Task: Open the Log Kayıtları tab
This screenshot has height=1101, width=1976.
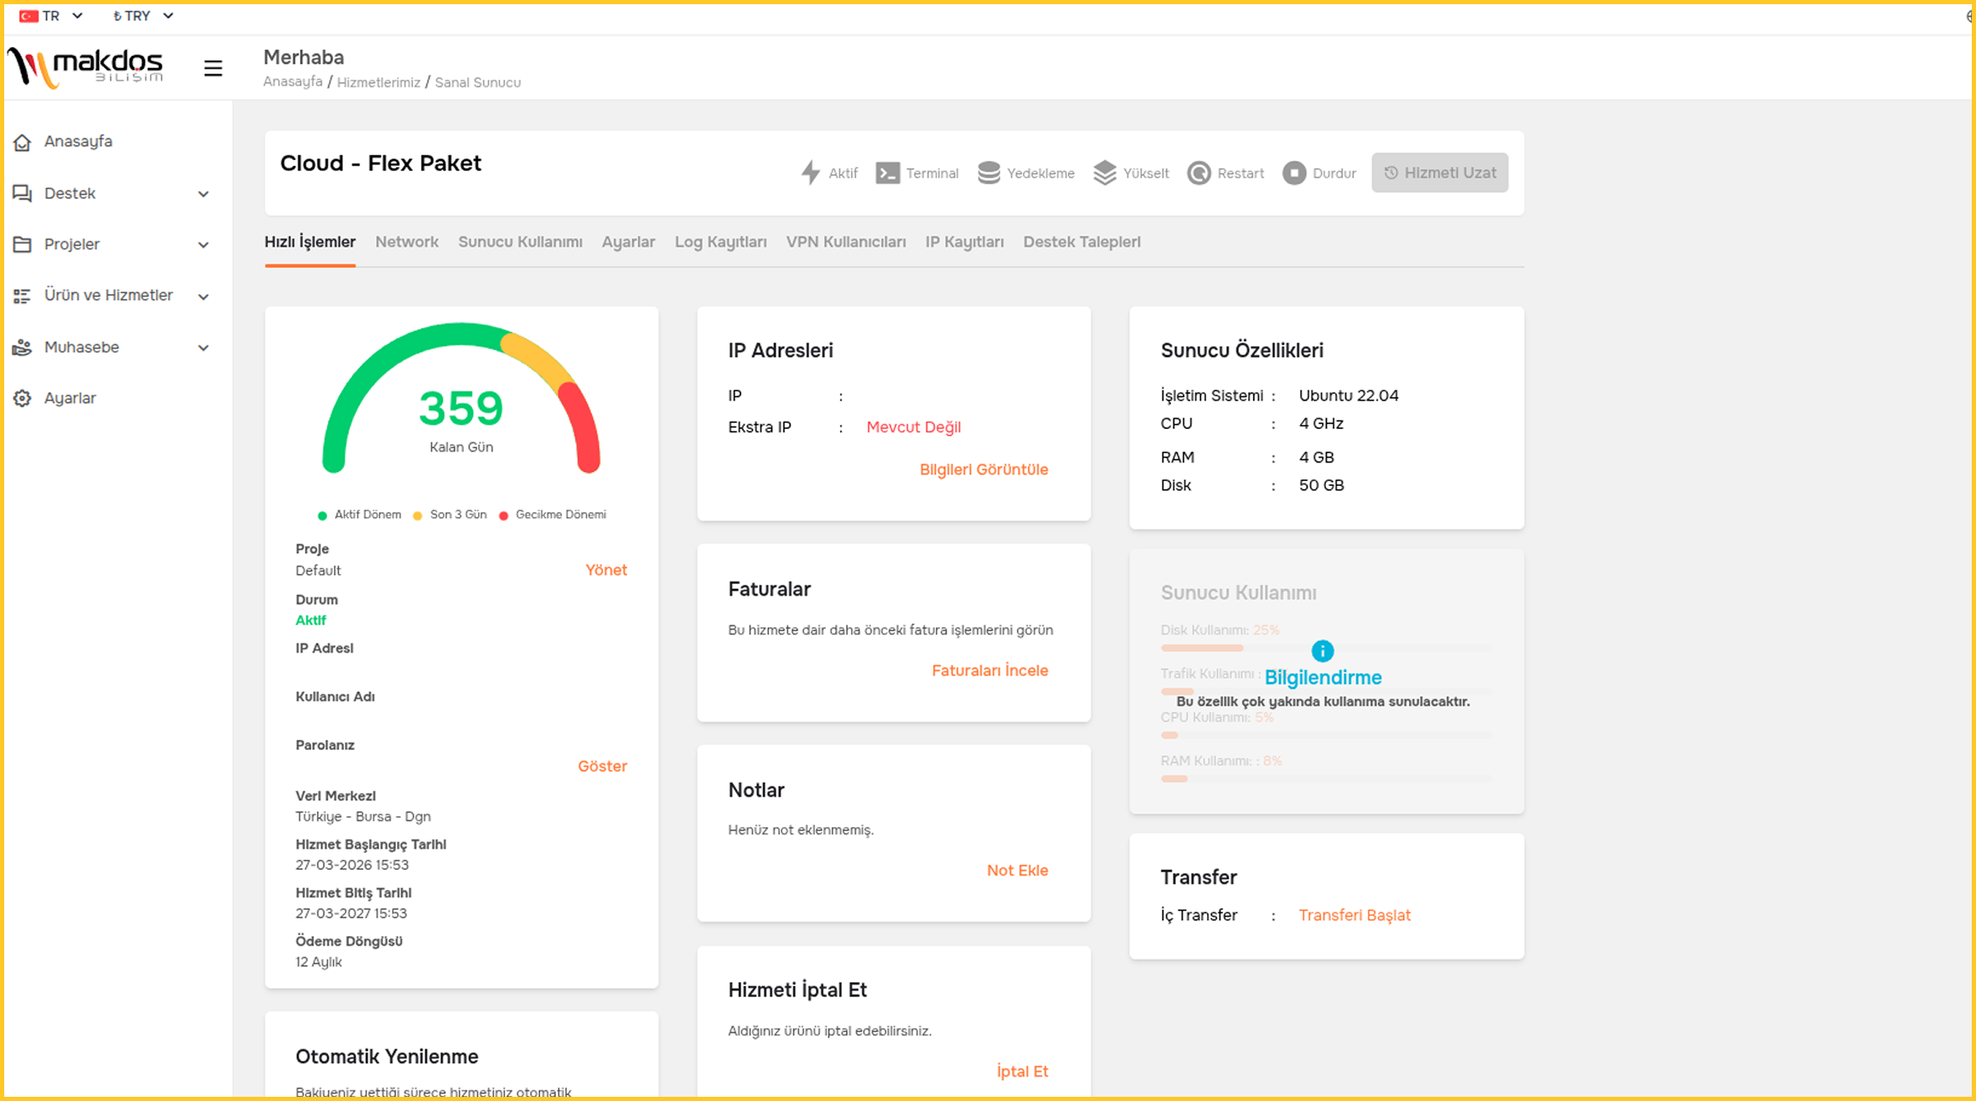Action: click(720, 241)
